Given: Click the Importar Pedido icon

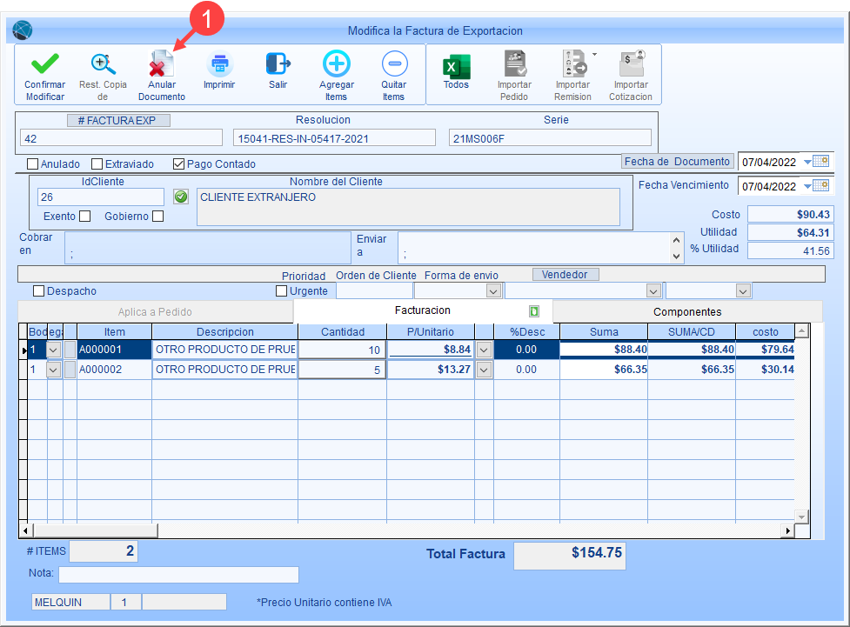Looking at the screenshot, I should click(x=514, y=64).
